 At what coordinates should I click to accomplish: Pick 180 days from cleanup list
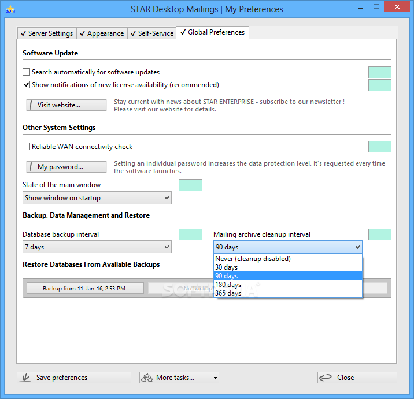coord(288,285)
